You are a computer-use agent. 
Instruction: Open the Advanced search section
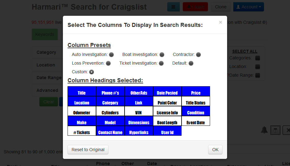point(47,90)
